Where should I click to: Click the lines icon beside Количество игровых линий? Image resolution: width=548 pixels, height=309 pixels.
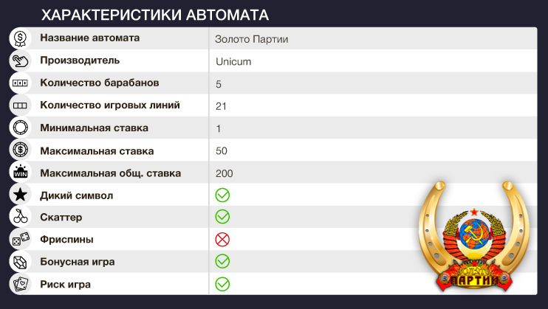tap(20, 105)
